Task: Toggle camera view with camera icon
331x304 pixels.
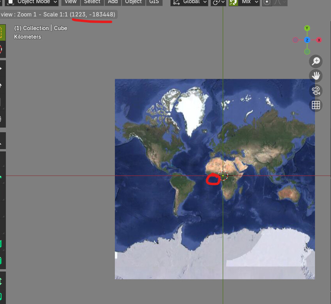Action: 316,91
